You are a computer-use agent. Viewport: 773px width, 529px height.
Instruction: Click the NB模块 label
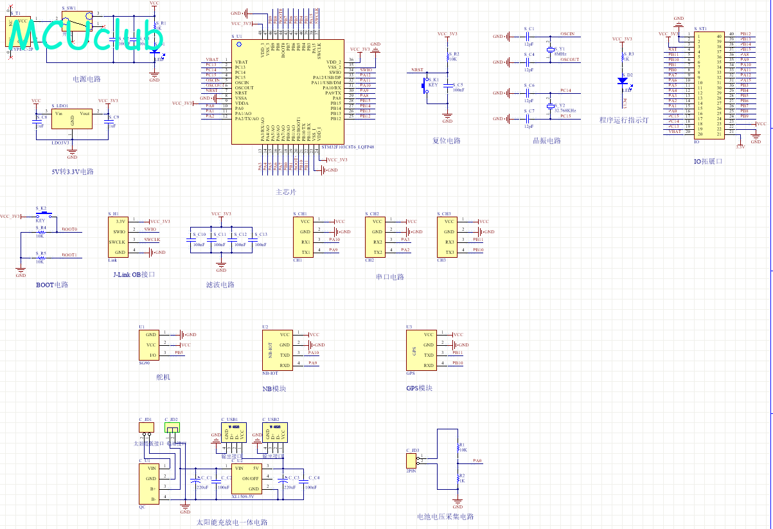(274, 389)
